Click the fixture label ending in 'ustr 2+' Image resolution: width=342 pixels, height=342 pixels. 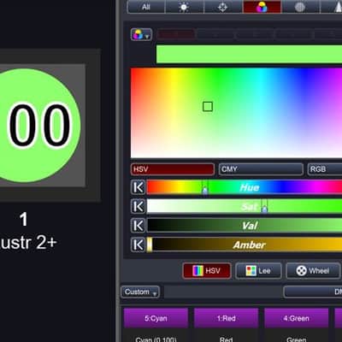(28, 243)
